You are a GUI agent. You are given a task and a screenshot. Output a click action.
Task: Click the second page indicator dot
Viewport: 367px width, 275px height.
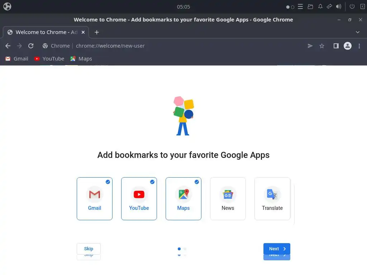pyautogui.click(x=185, y=249)
